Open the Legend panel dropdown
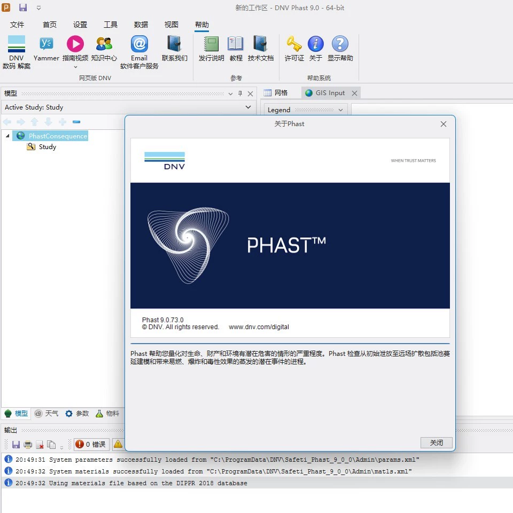Screen dimensions: 513x513 click(x=340, y=110)
